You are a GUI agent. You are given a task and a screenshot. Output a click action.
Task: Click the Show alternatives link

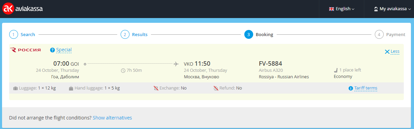tap(112, 118)
